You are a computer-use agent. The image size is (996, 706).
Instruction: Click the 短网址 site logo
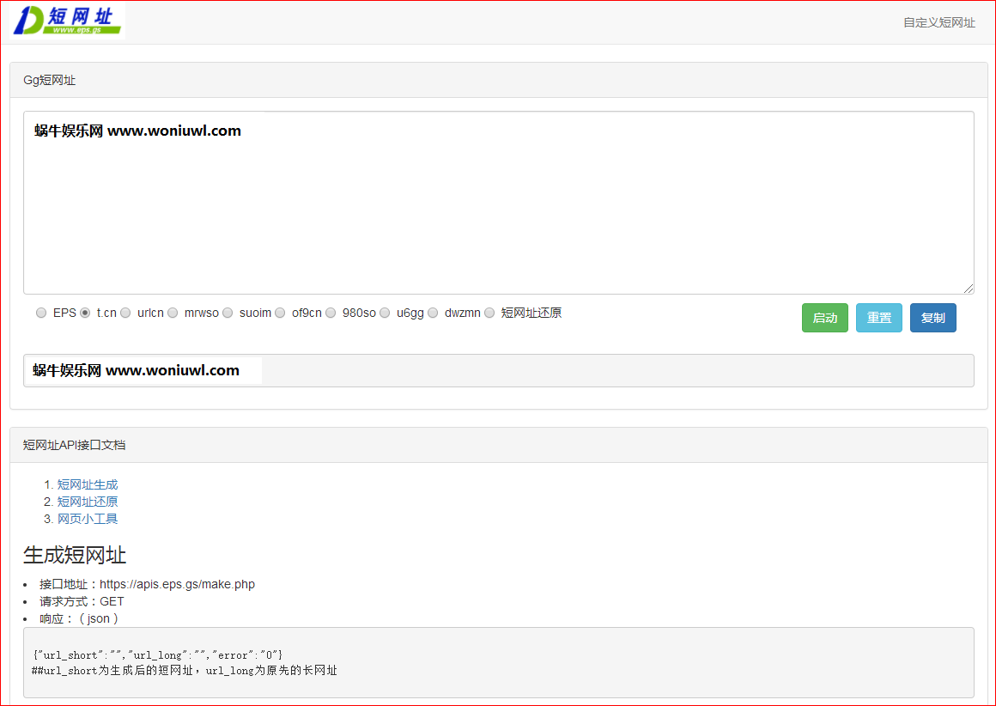click(69, 21)
